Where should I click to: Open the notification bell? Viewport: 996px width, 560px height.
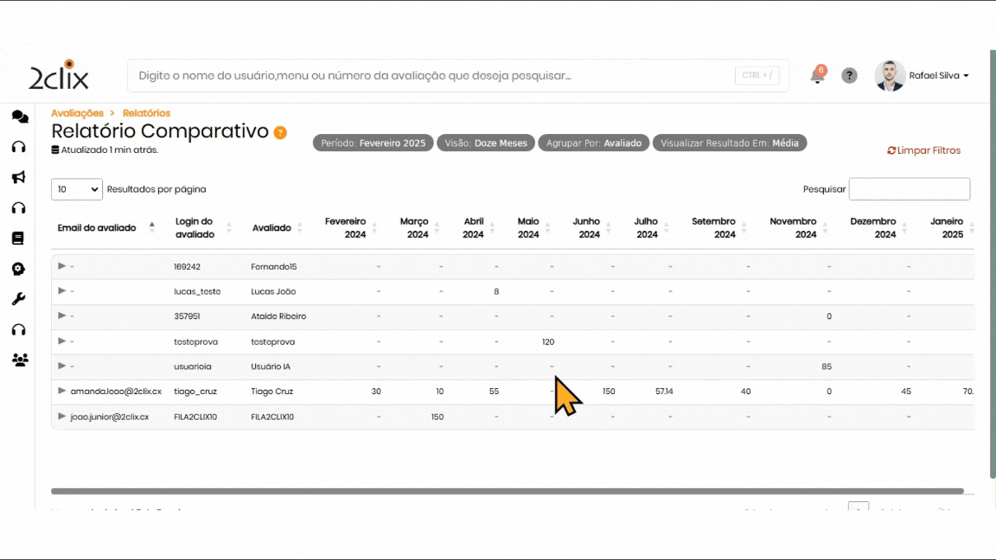[x=817, y=76]
